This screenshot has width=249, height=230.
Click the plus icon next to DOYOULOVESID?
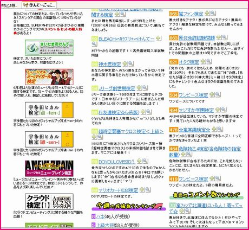(139, 161)
